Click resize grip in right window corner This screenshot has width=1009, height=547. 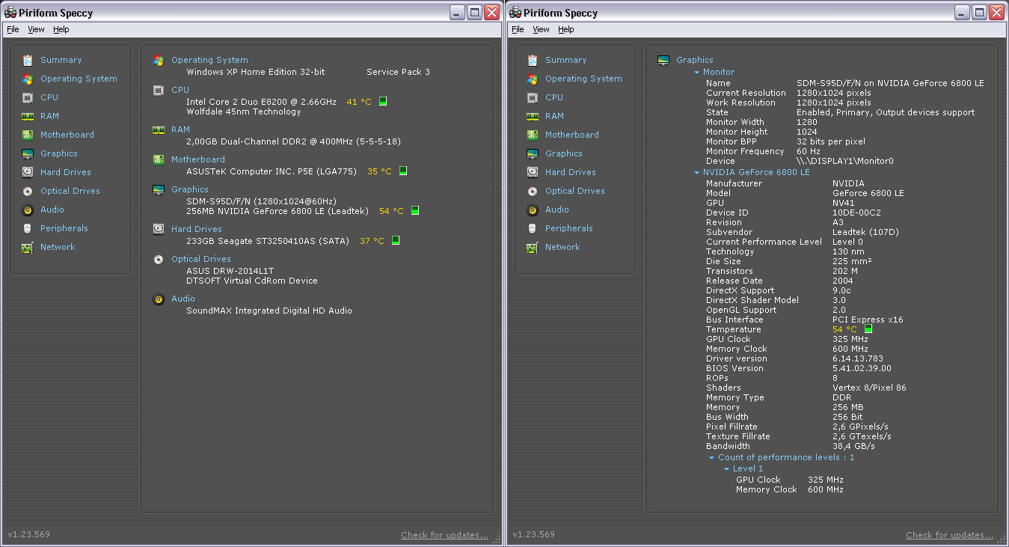(1002, 541)
